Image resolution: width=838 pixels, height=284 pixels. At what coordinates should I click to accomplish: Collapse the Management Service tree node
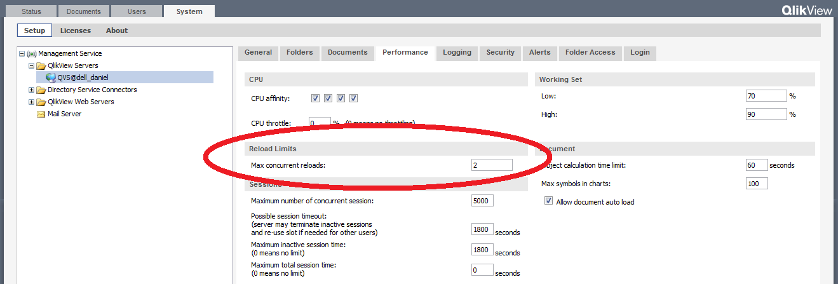[22, 54]
